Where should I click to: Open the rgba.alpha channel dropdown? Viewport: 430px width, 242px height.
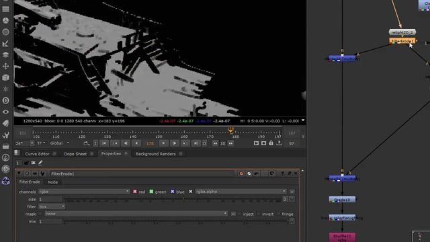(x=241, y=192)
